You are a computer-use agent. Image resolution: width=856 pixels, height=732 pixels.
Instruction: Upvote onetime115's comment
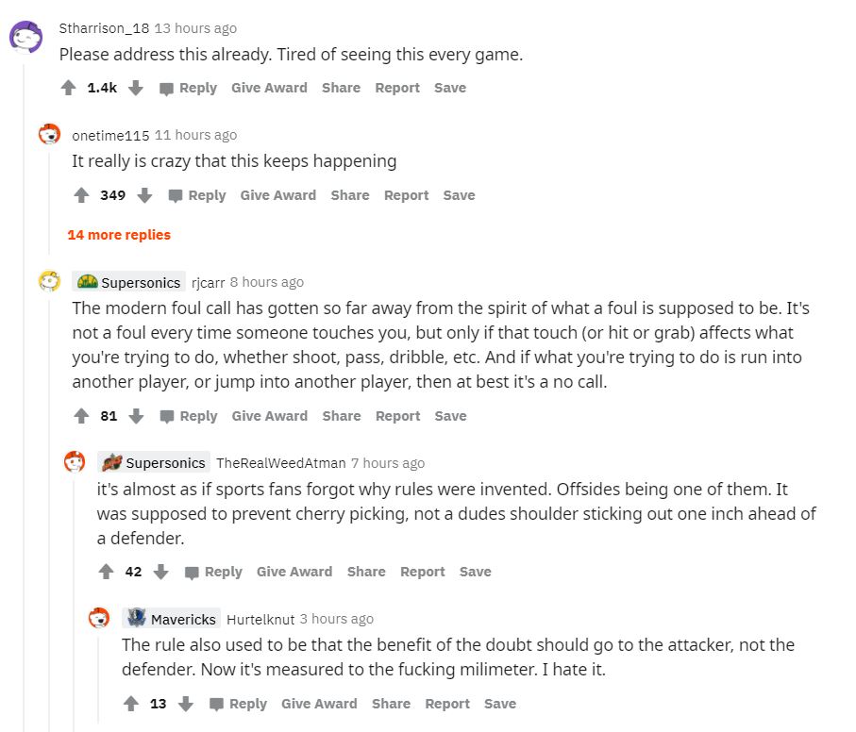click(81, 195)
